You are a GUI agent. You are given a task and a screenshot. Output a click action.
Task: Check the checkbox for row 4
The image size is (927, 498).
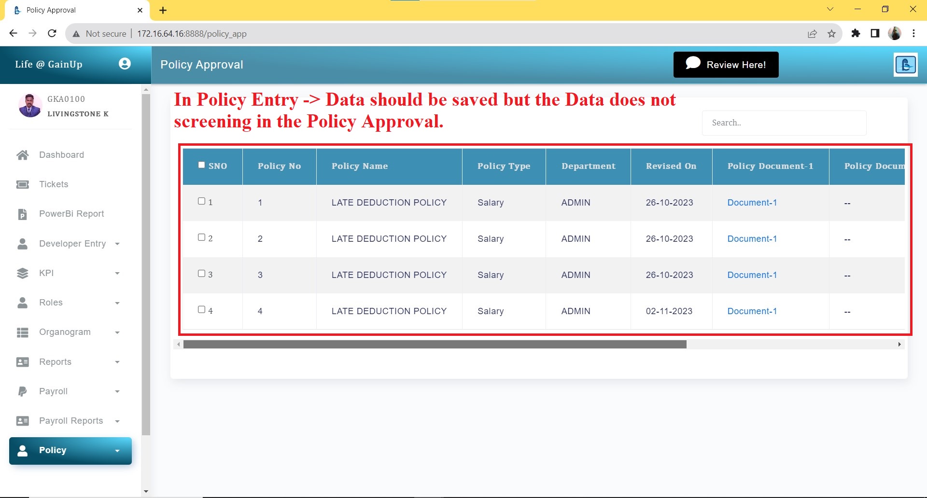pos(202,310)
